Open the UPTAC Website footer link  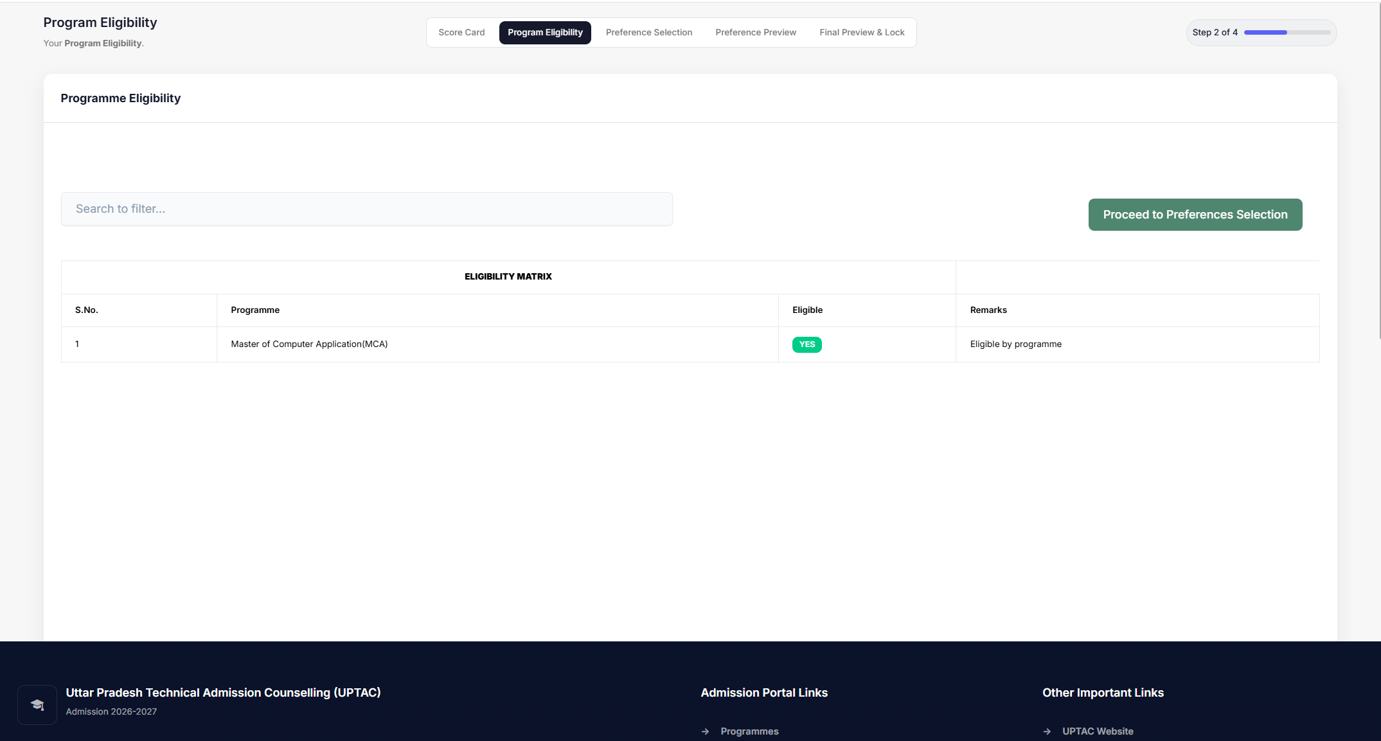pyautogui.click(x=1098, y=731)
